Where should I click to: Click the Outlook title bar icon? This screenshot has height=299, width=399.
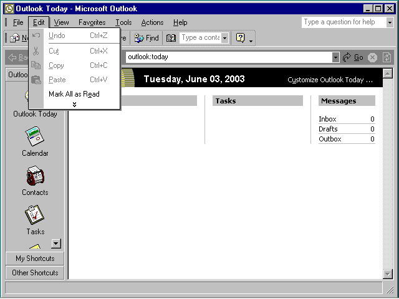9,9
